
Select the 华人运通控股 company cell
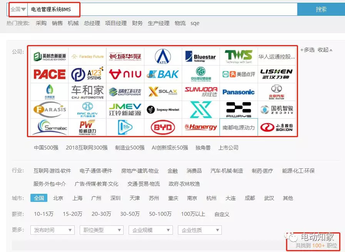click(x=276, y=57)
